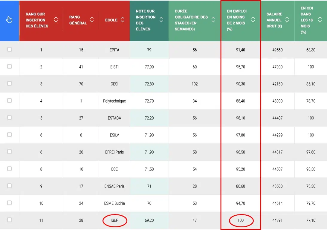Select the employment rate 98,10

tap(241, 118)
